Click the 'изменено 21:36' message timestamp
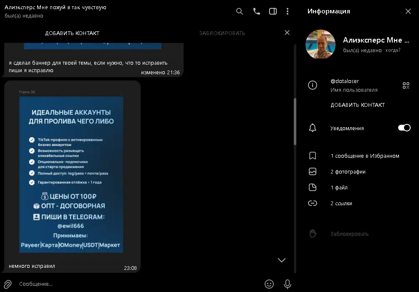Image resolution: width=419 pixels, height=292 pixels. point(160,73)
